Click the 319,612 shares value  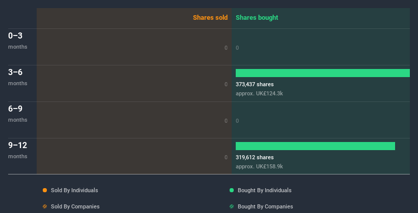tap(255, 157)
